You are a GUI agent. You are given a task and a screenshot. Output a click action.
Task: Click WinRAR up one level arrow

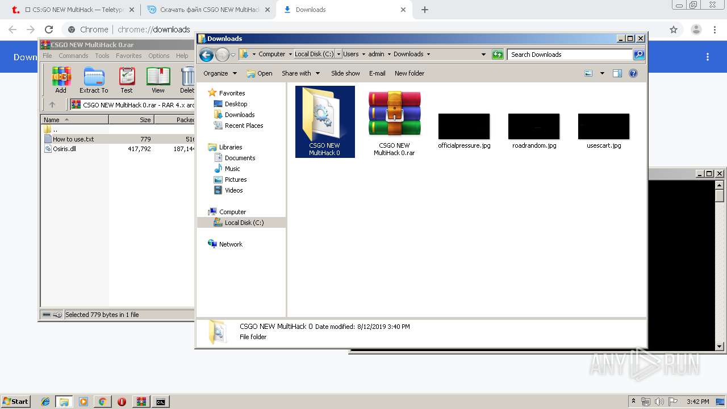52,105
